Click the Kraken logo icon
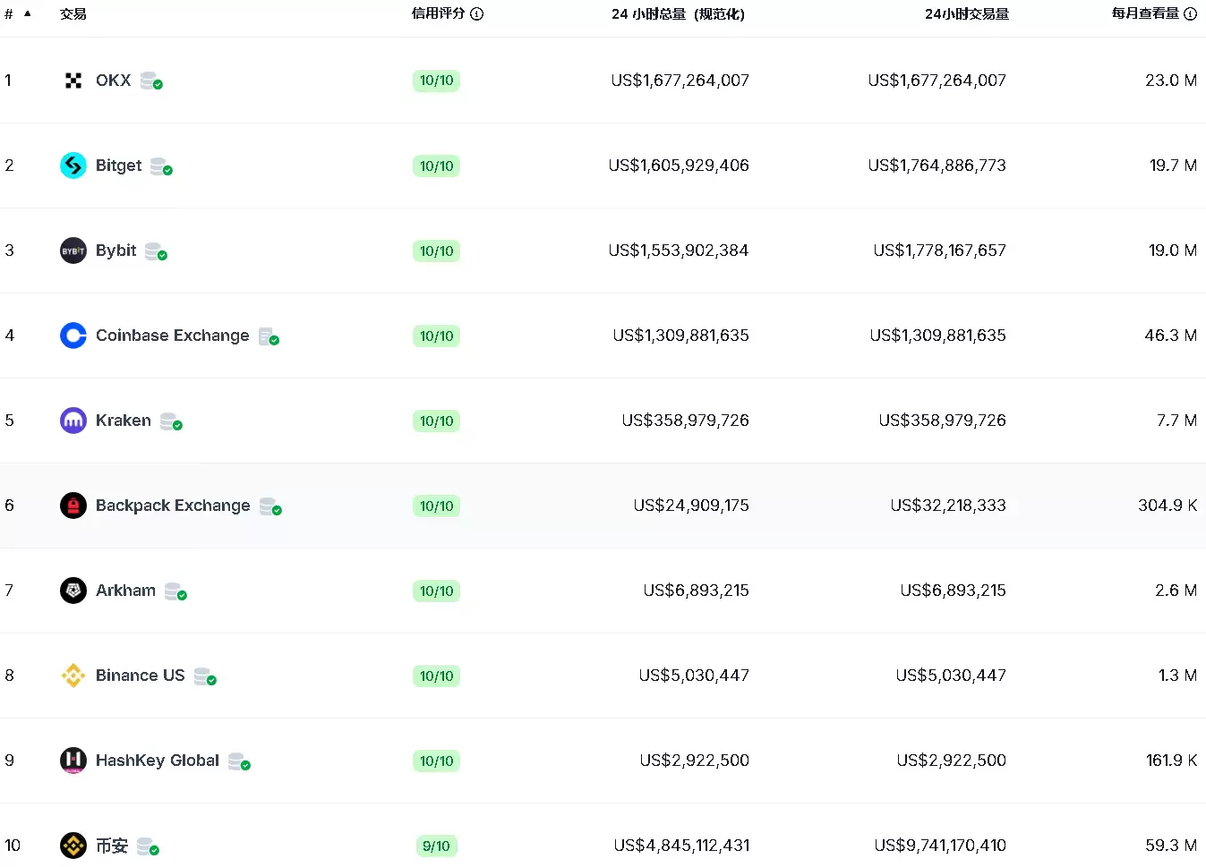 [x=73, y=421]
